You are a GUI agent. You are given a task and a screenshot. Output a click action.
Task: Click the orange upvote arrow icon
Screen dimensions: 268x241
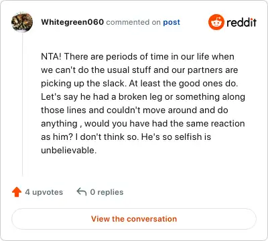[x=17, y=192]
